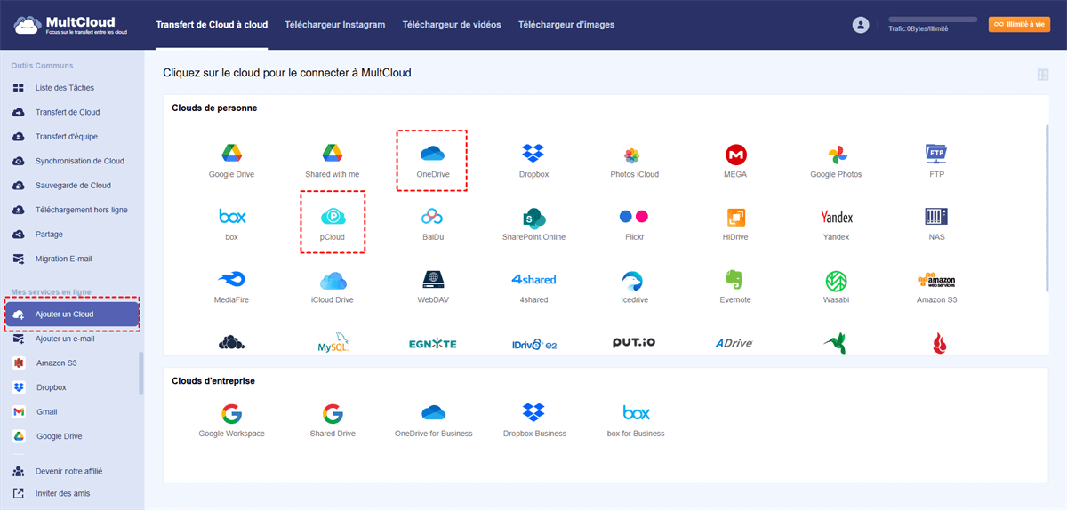Screen dimensions: 1067x510
Task: Click the sidebar scrollbar thumb
Action: (140, 373)
